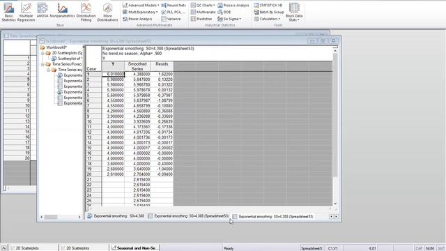Open Multiple Regression tool
The image size is (446, 251).
[x=26, y=12]
